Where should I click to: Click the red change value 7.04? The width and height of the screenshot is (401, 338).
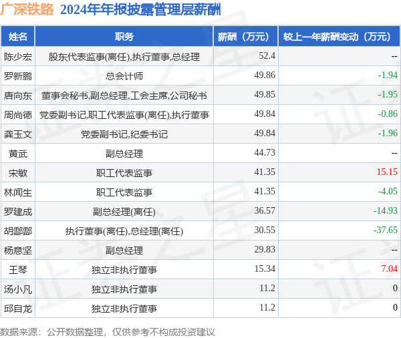pos(389,269)
